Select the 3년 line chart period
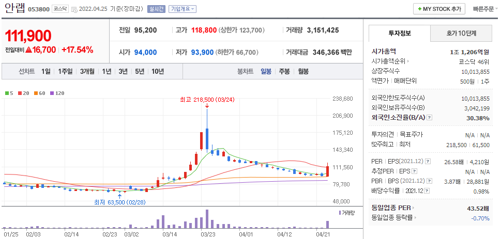This screenshot has height=239, width=501. point(123,71)
